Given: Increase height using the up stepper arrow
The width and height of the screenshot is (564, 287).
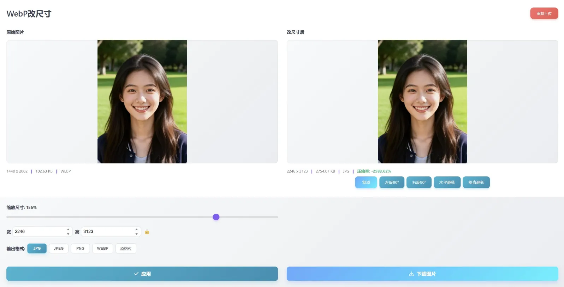Looking at the screenshot, I should (x=137, y=230).
